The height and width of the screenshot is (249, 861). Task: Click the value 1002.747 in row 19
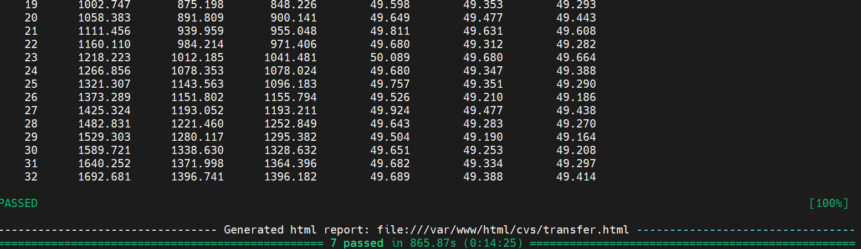pos(104,4)
